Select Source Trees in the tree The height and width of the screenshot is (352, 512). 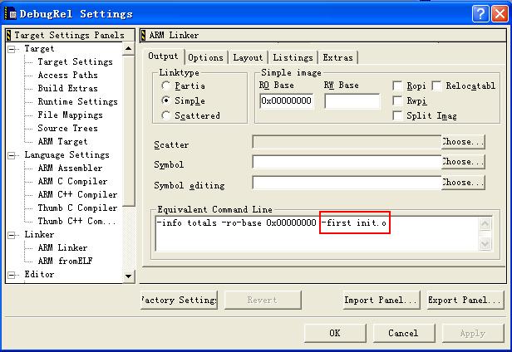pos(67,129)
